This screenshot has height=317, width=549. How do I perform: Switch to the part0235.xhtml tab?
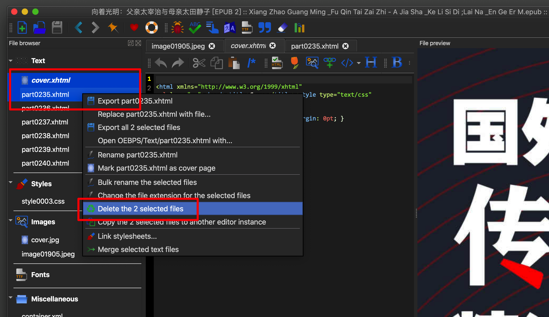tap(314, 46)
